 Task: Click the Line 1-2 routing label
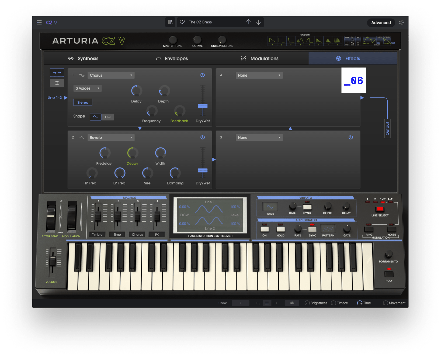pos(55,98)
